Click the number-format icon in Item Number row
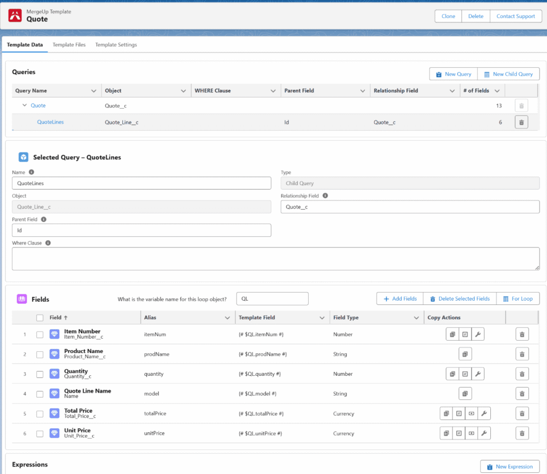Viewport: 547px width, 474px height. coord(465,334)
